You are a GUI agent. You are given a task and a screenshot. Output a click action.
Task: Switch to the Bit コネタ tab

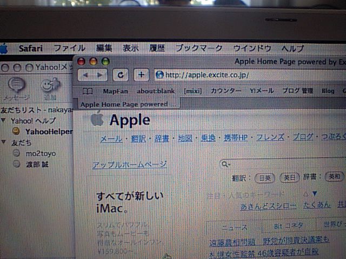289,226
